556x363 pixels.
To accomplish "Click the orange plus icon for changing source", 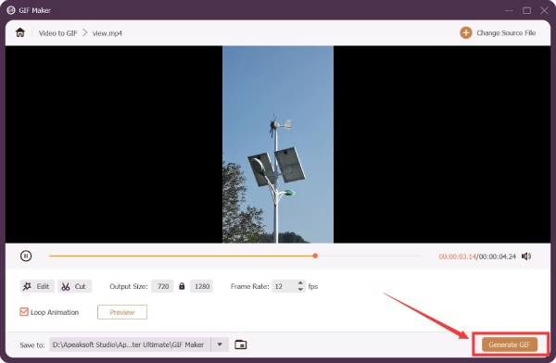I will [x=465, y=33].
